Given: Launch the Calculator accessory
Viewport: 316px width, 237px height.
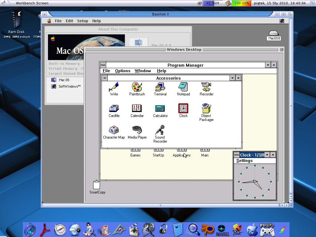Looking at the screenshot, I should coord(160,110).
